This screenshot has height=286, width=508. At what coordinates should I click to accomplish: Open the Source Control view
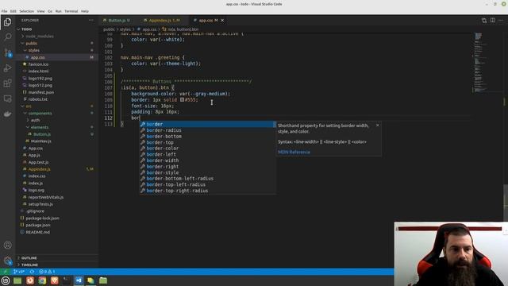click(x=7, y=52)
